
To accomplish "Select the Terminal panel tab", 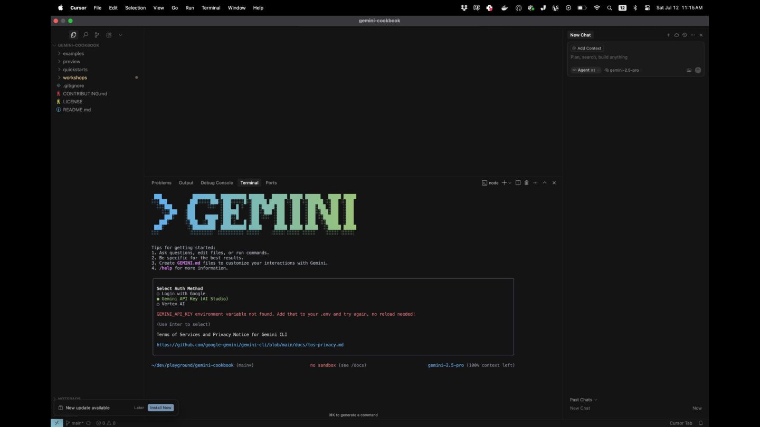I will coord(249,183).
